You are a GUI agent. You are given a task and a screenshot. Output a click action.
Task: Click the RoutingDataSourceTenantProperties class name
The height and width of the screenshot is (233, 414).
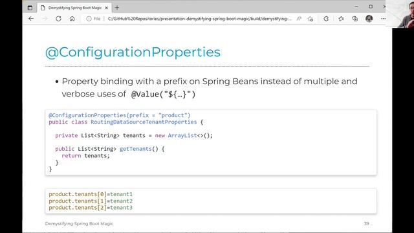(144, 122)
